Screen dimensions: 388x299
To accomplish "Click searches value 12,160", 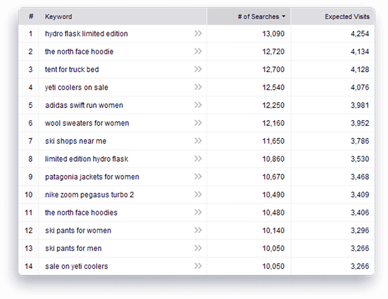I will coord(274,123).
